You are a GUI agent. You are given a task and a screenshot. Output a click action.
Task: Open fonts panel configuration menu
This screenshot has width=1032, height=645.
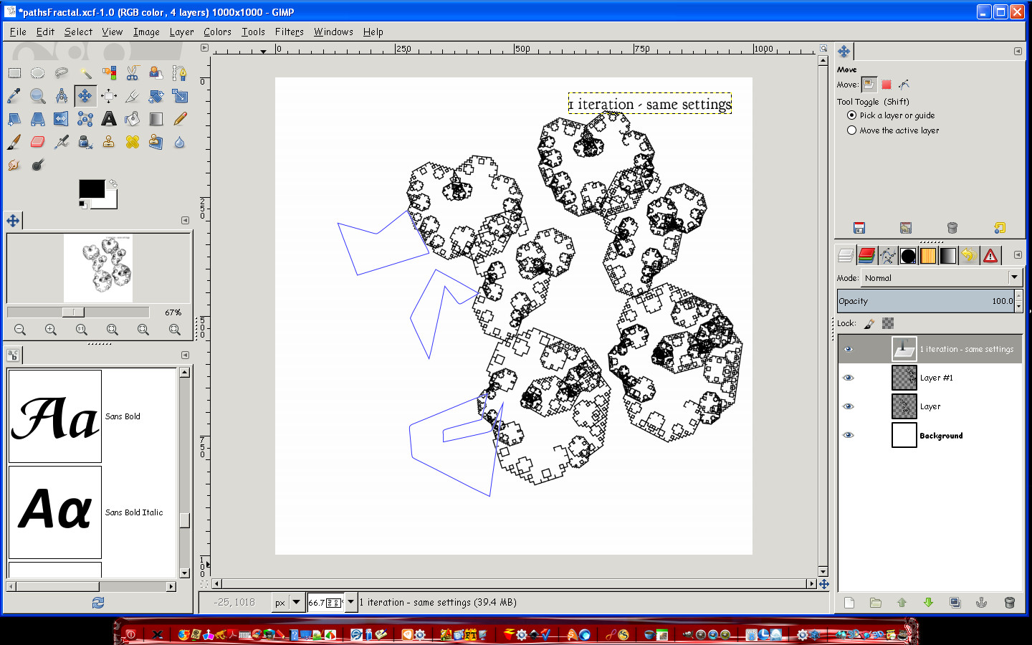[185, 355]
